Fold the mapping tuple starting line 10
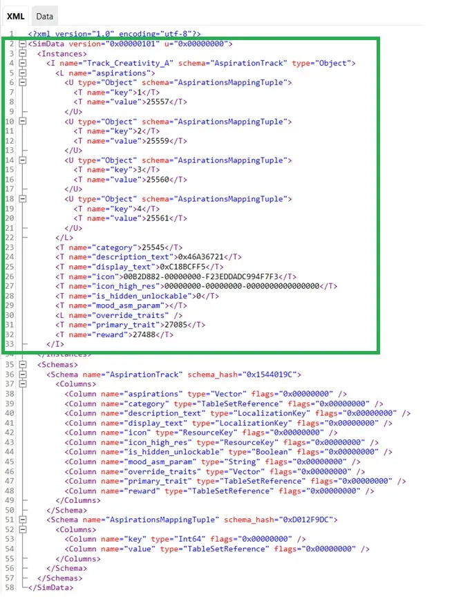463x597 pixels. 23,121
